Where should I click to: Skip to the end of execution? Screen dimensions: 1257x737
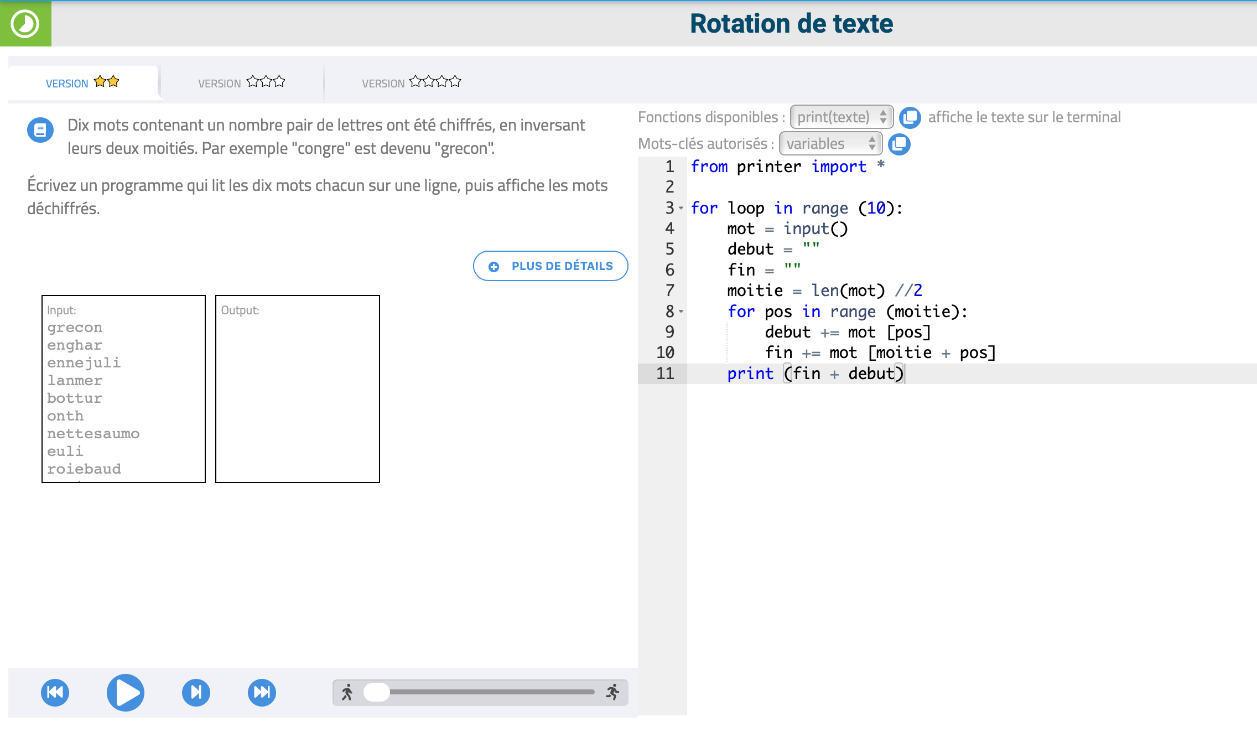(262, 692)
